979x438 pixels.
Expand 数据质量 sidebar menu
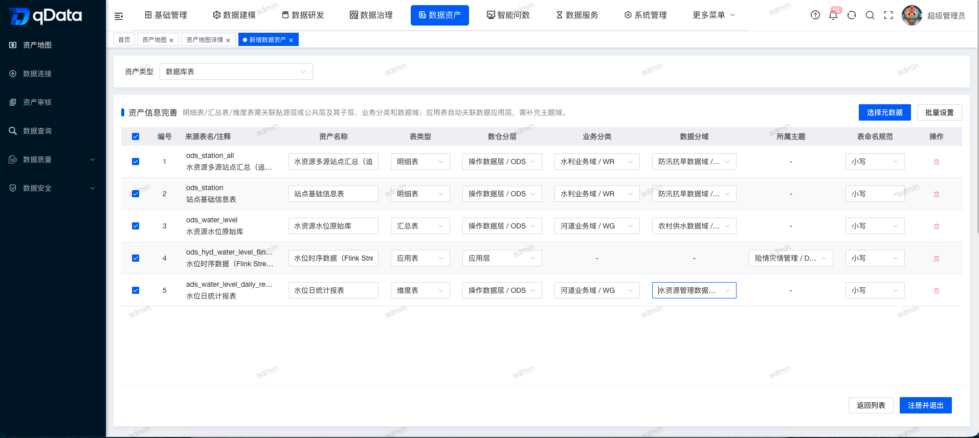pos(53,159)
